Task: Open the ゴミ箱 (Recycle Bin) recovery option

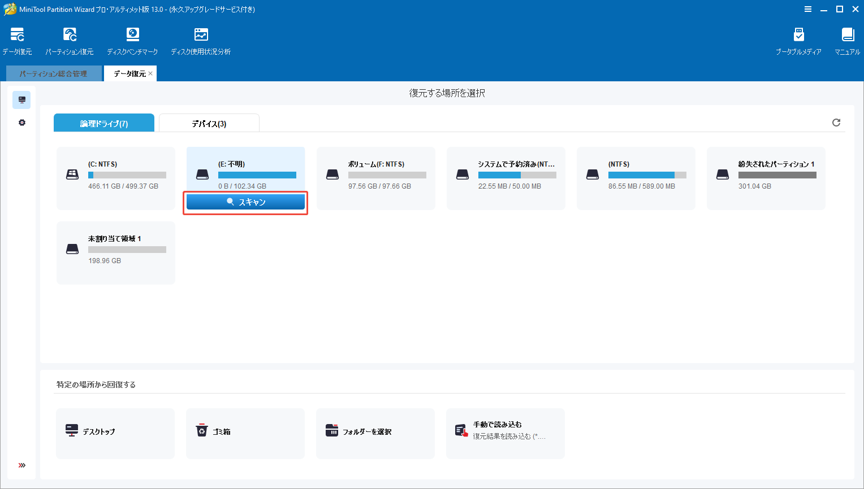Action: pos(245,433)
